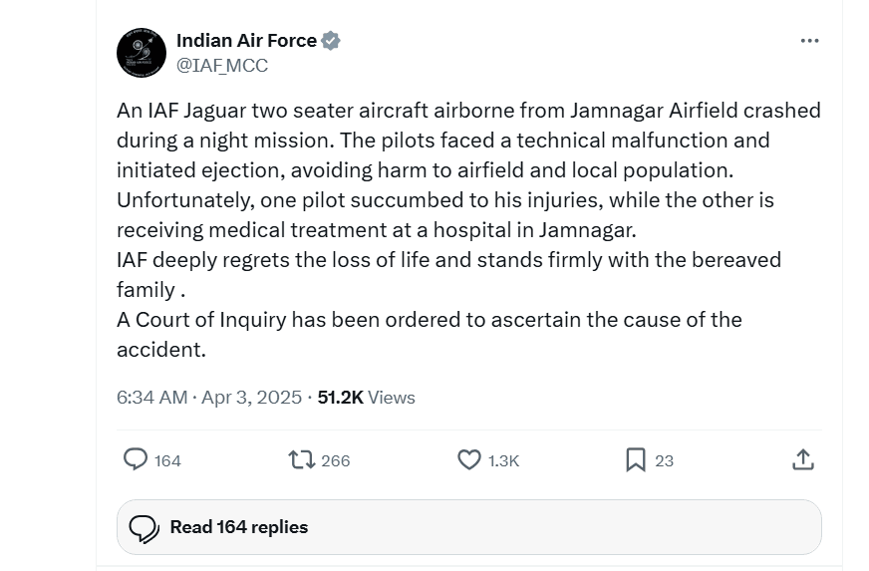The height and width of the screenshot is (571, 869).
Task: Bookmark this post using the bookmark icon
Action: pyautogui.click(x=635, y=459)
